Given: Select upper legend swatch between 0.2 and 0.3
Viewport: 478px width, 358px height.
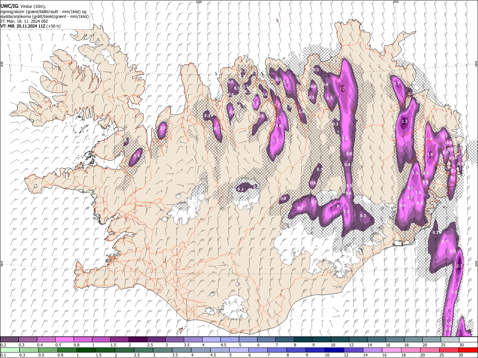Looking at the screenshot, I should pyautogui.click(x=9, y=340).
